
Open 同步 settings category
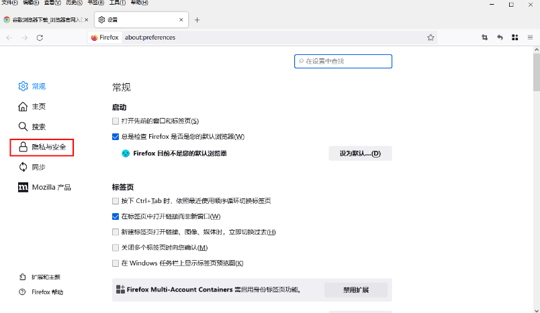(x=32, y=167)
